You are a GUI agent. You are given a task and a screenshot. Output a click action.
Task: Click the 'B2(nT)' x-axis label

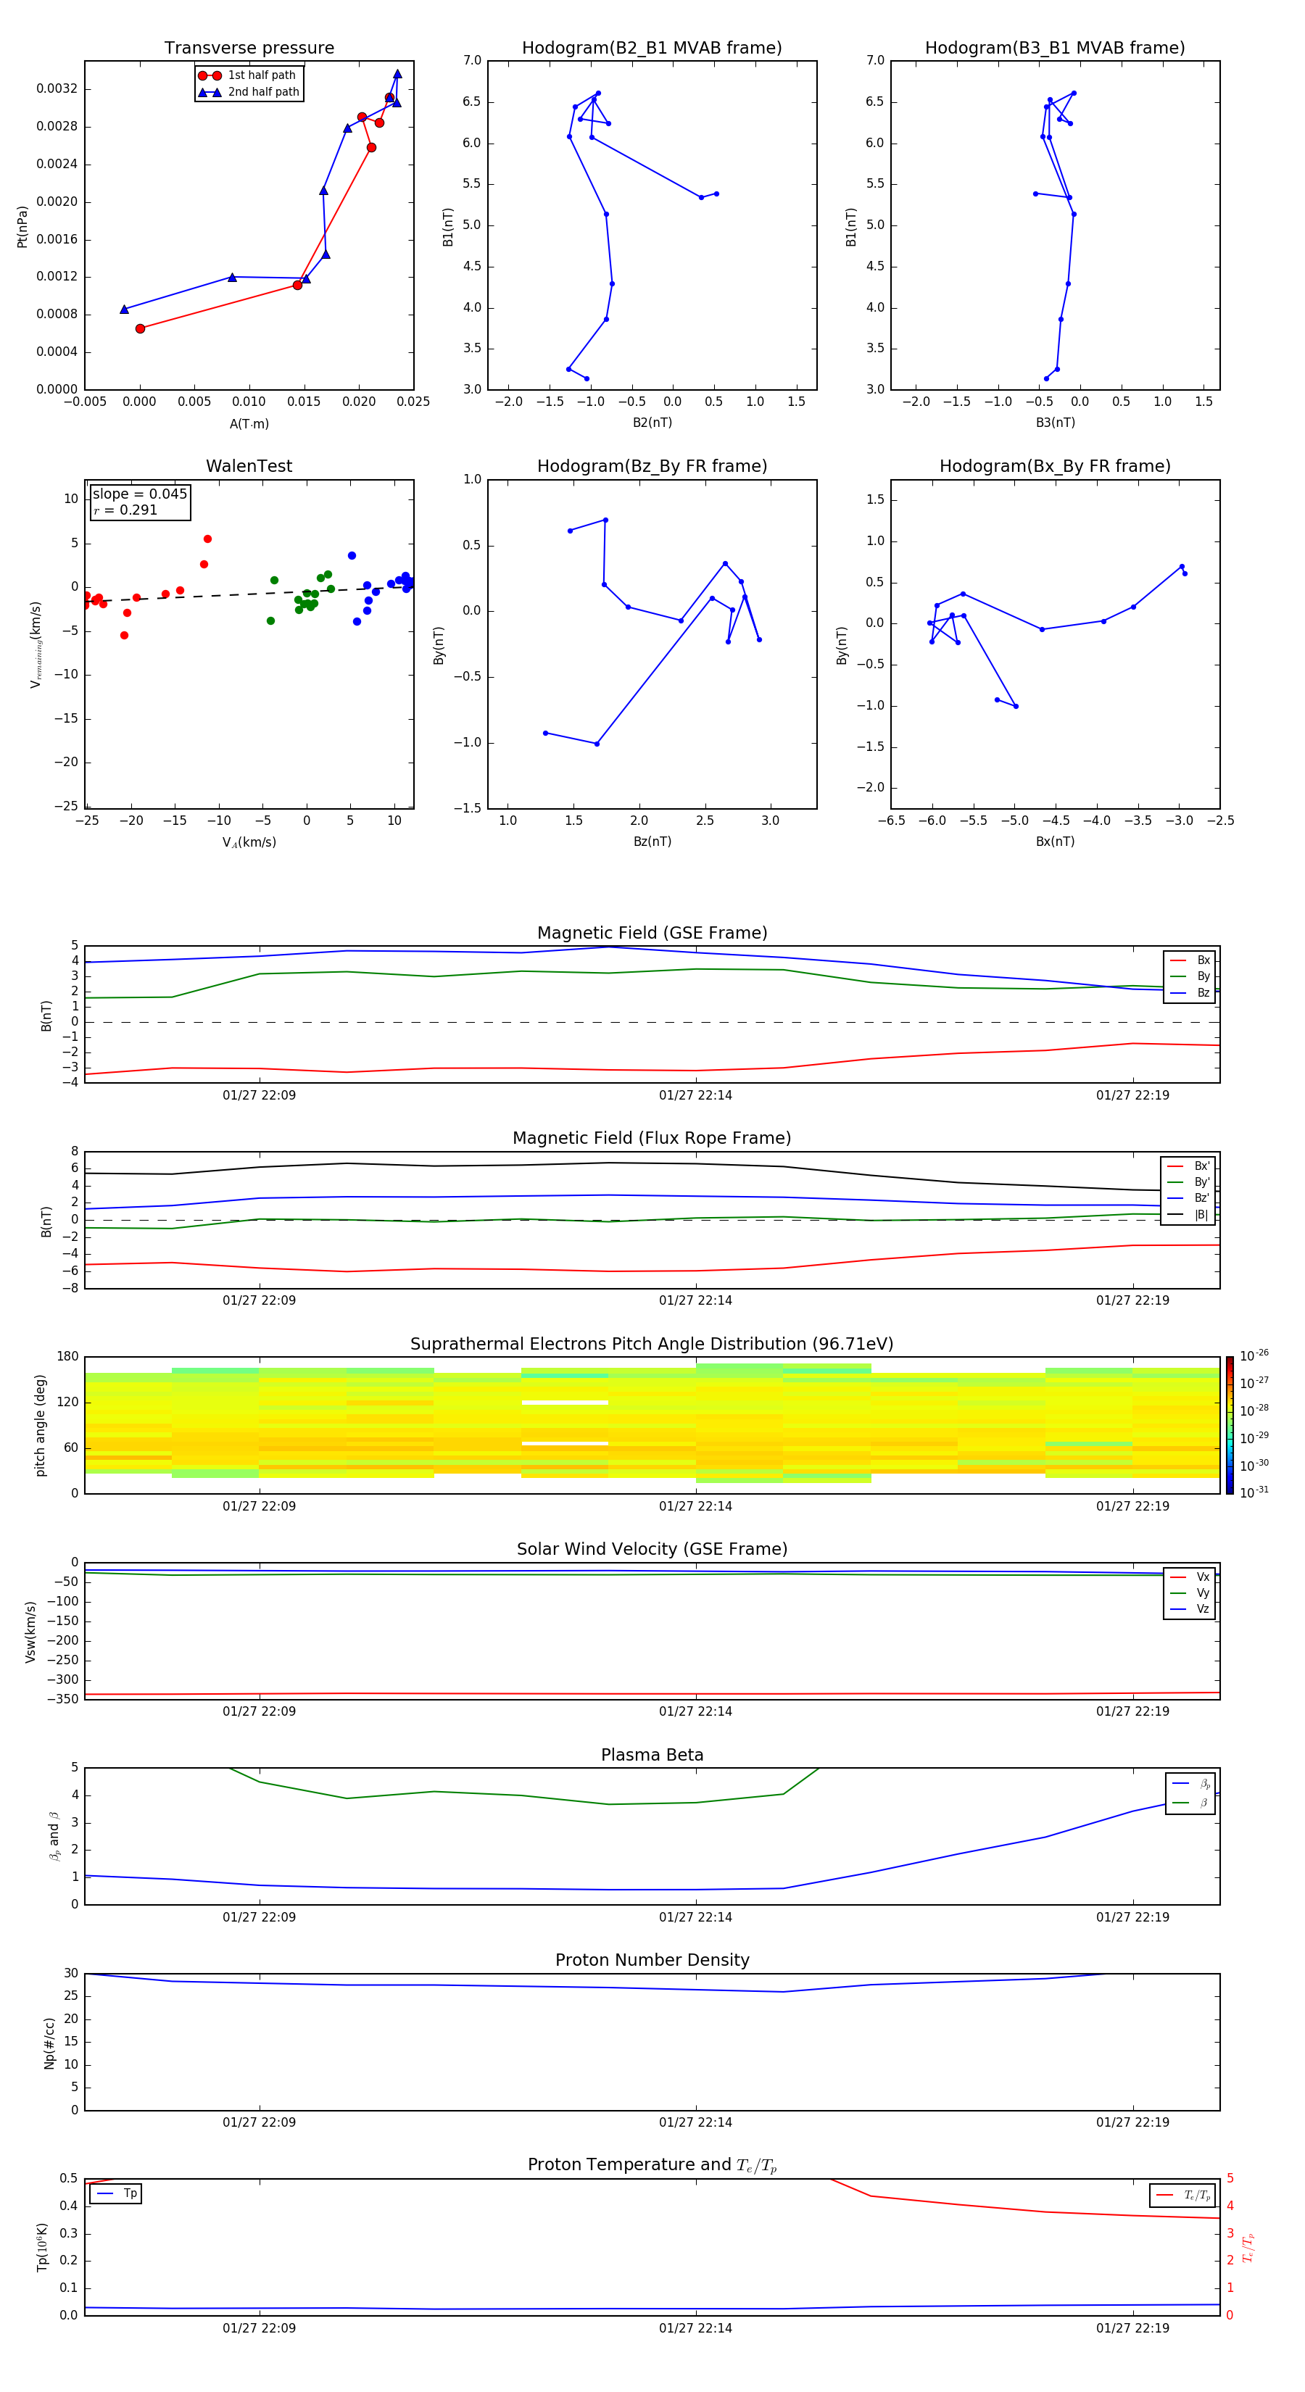click(652, 423)
